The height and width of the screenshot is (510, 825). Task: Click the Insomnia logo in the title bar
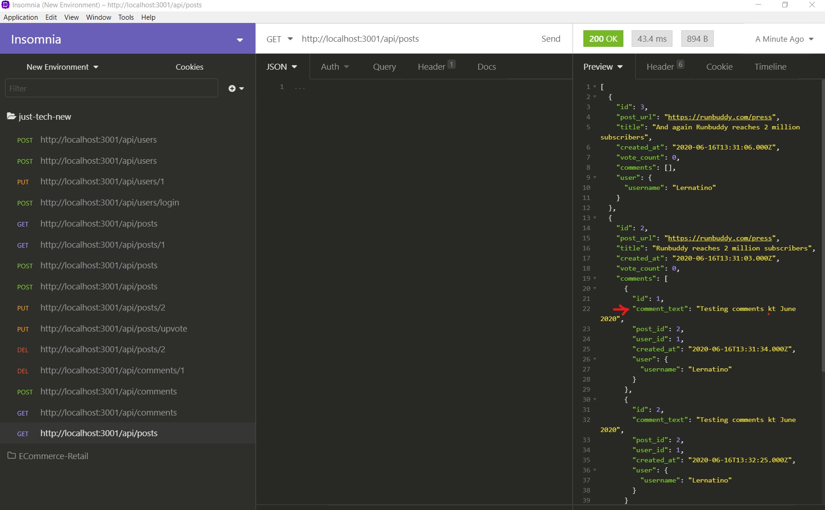6,5
